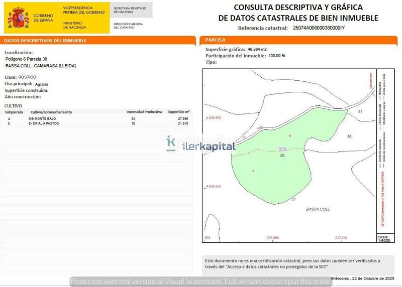
Task: Select the Datos Descriptivos del Inmueble header
Action: [x=46, y=41]
